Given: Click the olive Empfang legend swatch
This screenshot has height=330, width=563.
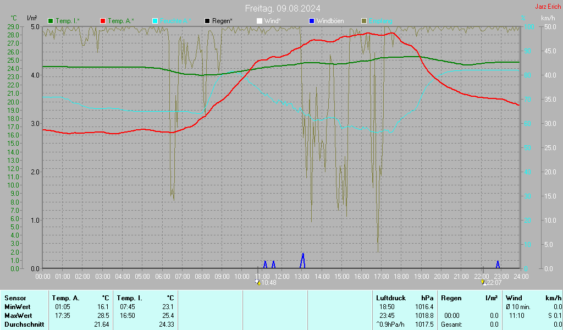Looking at the screenshot, I should click(x=364, y=21).
